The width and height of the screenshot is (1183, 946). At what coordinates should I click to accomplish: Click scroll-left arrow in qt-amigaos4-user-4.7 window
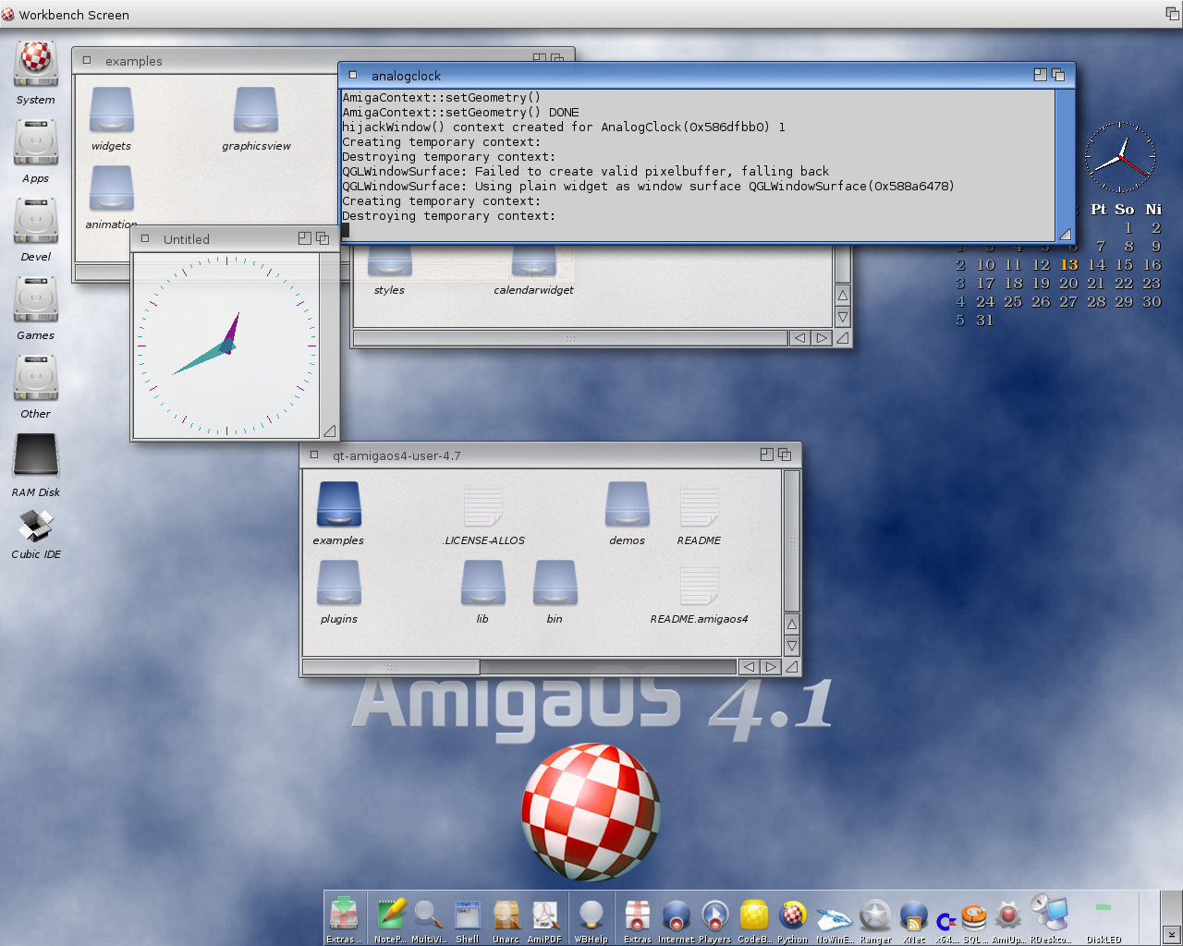749,666
